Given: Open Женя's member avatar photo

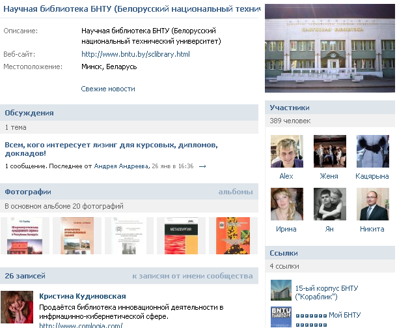Looking at the screenshot, I should [x=330, y=151].
